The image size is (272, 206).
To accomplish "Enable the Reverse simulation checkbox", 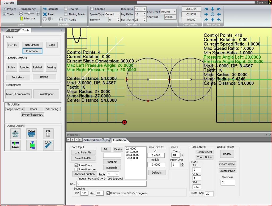I will pos(66,9).
